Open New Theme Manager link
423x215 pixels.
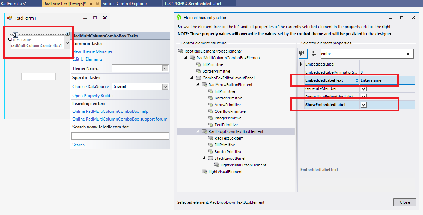coord(93,51)
